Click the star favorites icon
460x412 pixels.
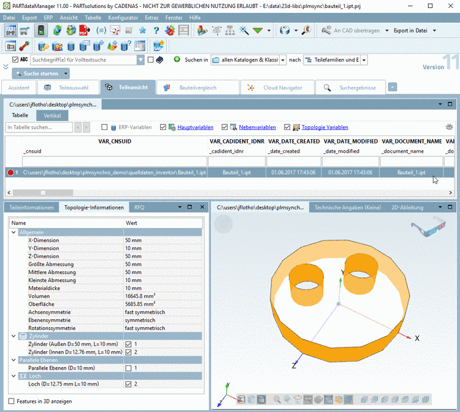pyautogui.click(x=143, y=30)
